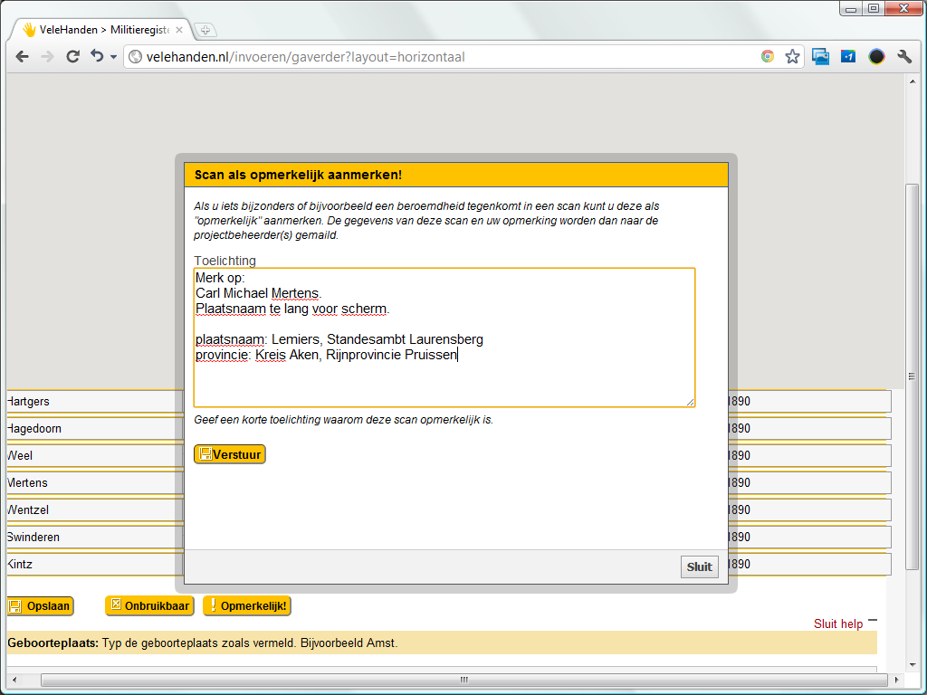The height and width of the screenshot is (695, 927).
Task: Click the blue +1 extension icon
Action: [848, 56]
